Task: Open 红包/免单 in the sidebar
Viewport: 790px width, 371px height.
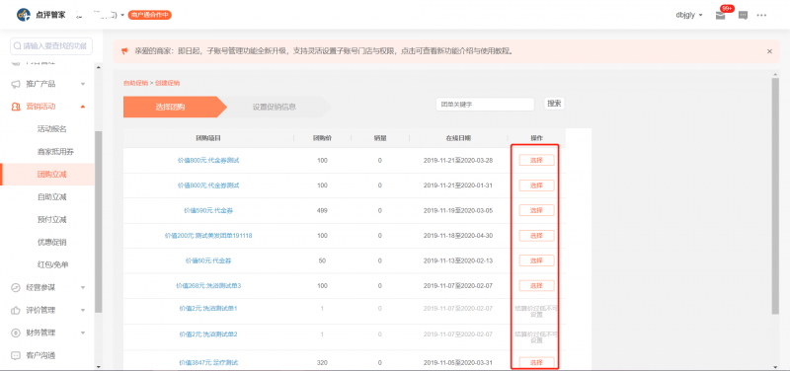Action: 52,264
